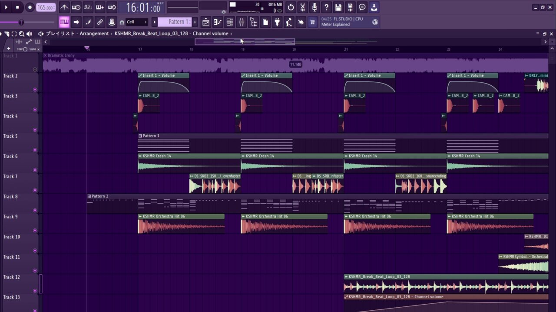
Task: Open the shopping cart content store icon
Action: point(312,22)
